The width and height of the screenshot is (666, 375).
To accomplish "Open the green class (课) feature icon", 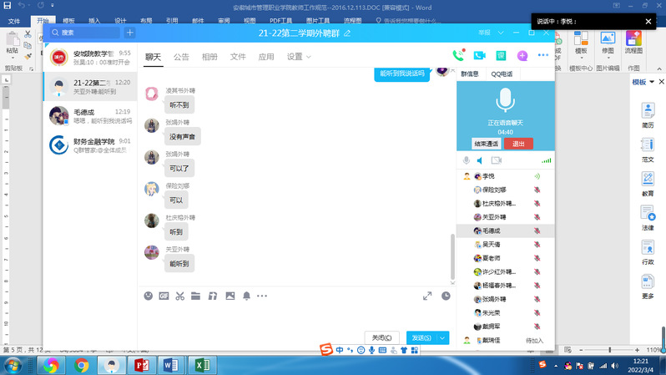I will pyautogui.click(x=501, y=55).
